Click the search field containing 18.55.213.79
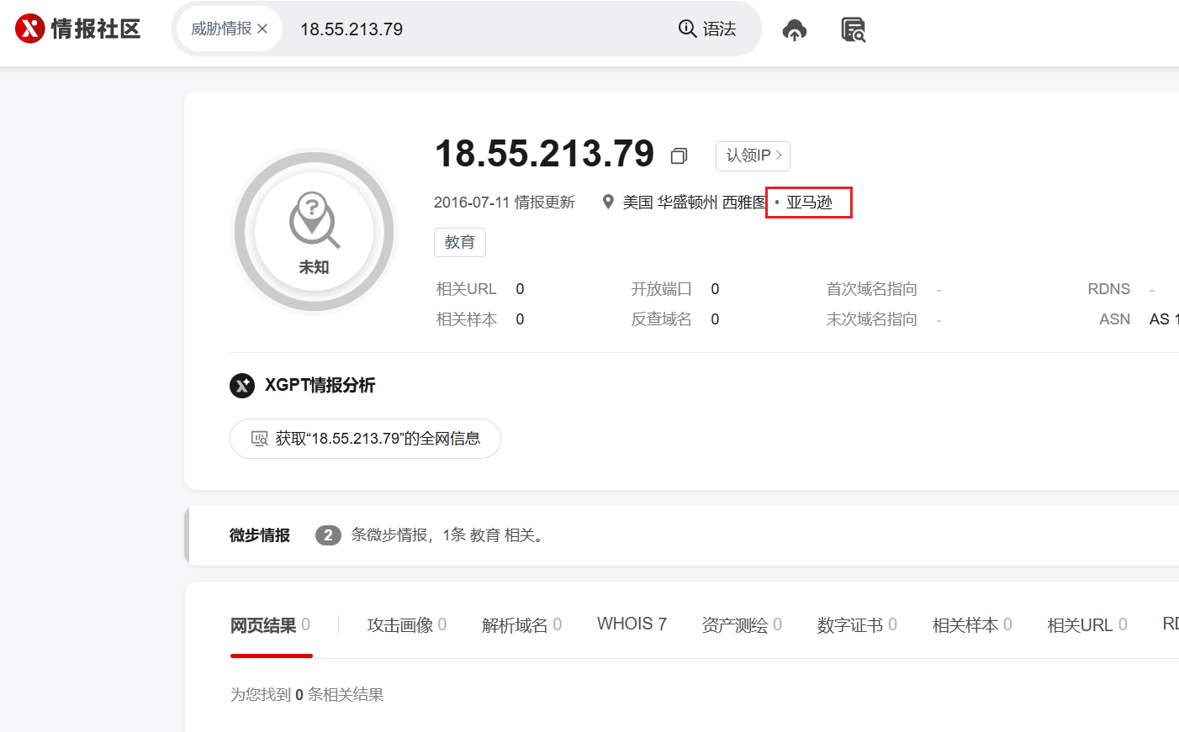 click(479, 29)
